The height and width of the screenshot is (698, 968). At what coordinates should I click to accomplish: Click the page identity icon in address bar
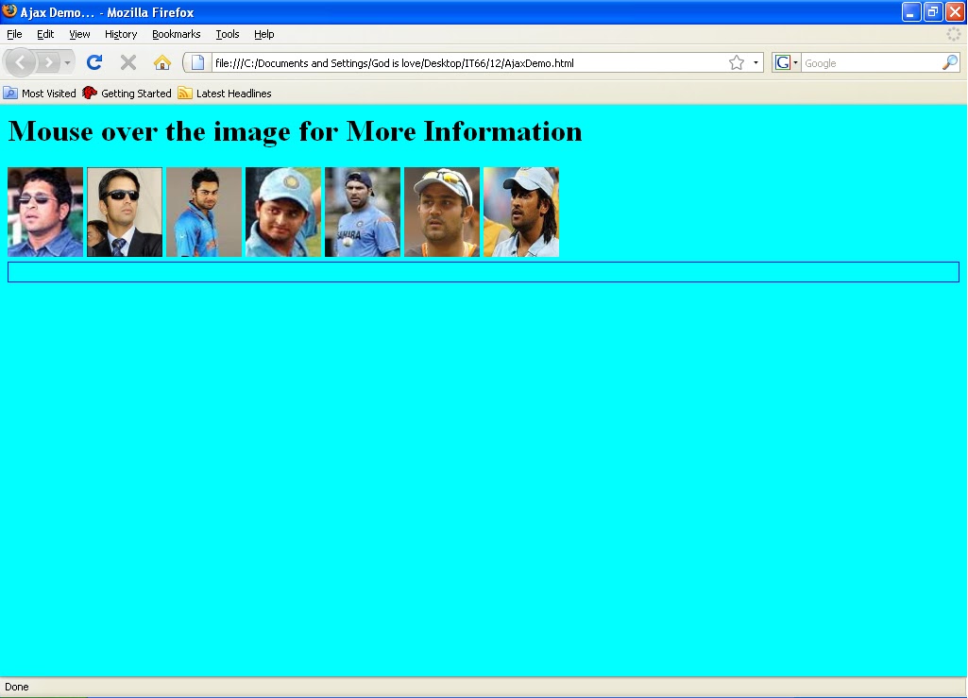[197, 62]
